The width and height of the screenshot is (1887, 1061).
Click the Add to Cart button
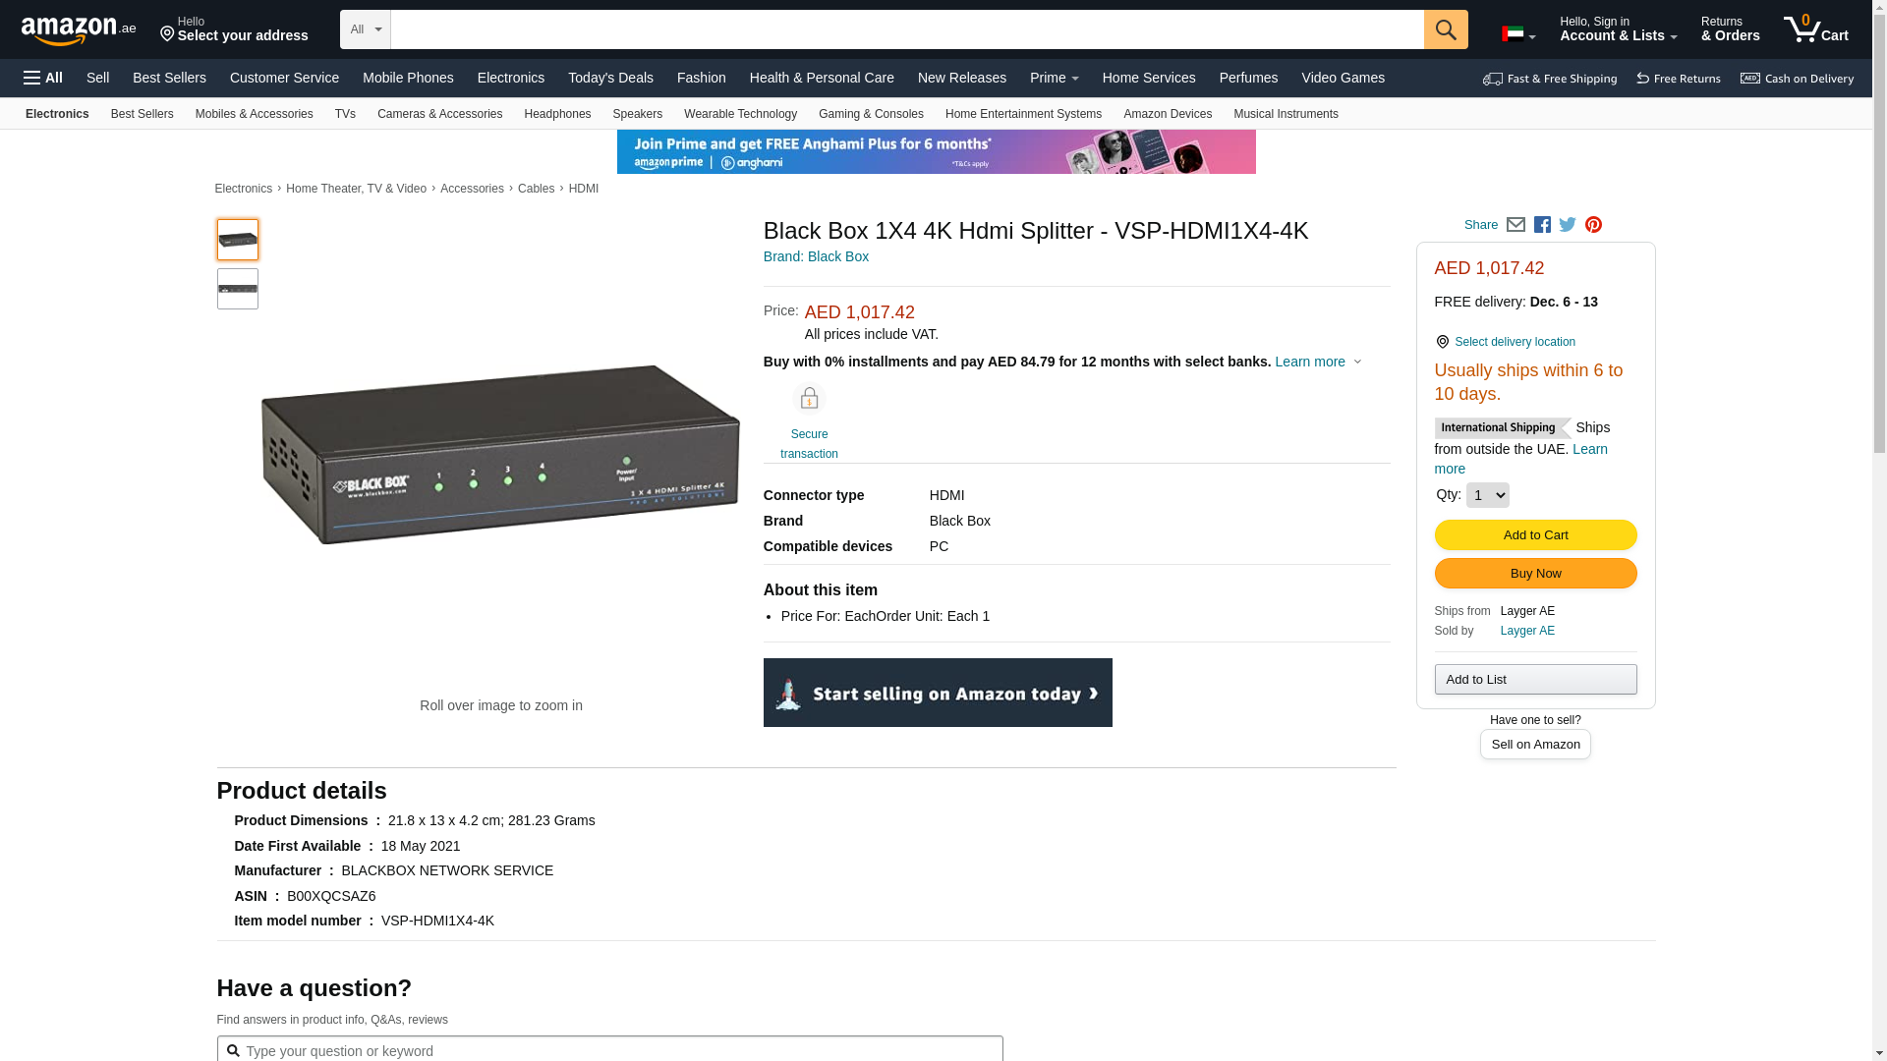tap(1535, 535)
